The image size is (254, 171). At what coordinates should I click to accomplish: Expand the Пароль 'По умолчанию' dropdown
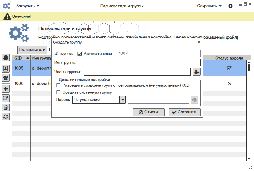[122, 100]
